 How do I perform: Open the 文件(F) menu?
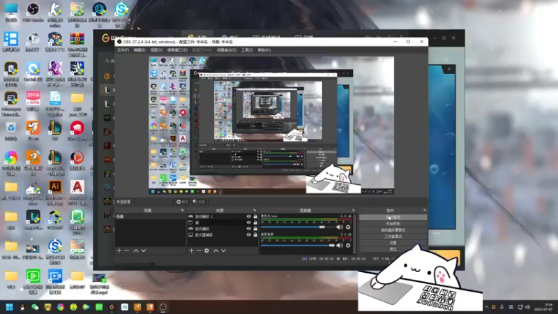[x=123, y=50]
